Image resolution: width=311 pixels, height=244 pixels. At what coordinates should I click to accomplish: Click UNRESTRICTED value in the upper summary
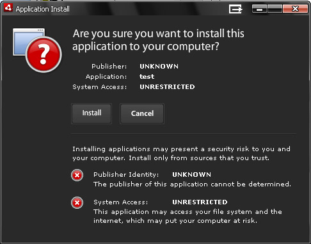[x=167, y=87]
